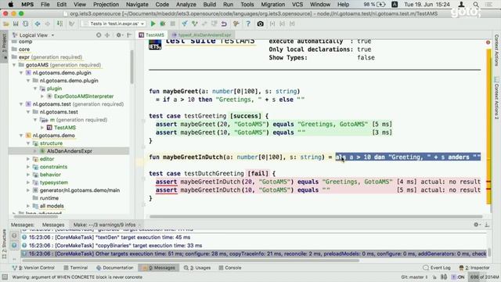Switch to typeof_AlsDanAndersExpr tab
Screen dimensions: 501x282
(x=201, y=35)
